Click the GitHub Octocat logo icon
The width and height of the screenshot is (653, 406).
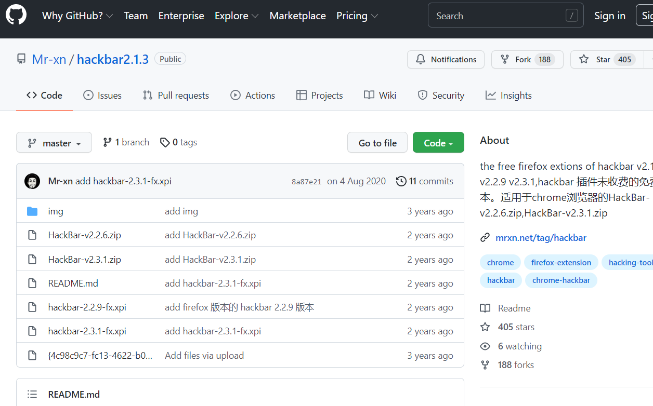pyautogui.click(x=16, y=15)
